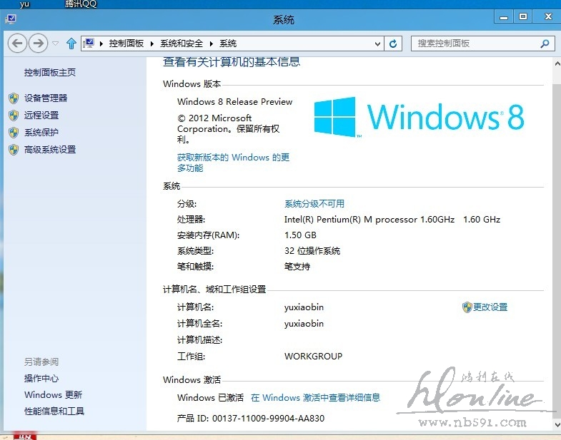Go up one level with the Up arrow
Screen dimensions: 561x440
point(71,44)
